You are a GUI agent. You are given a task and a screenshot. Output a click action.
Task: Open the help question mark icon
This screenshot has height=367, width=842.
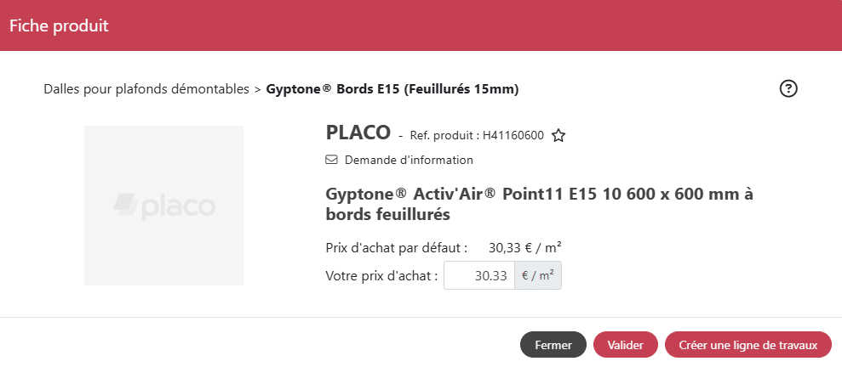(788, 88)
